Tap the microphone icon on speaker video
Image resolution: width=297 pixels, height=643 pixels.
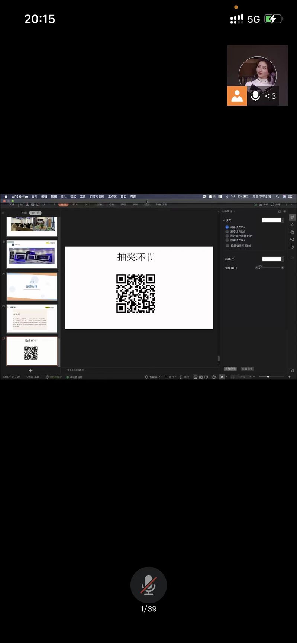click(x=255, y=96)
